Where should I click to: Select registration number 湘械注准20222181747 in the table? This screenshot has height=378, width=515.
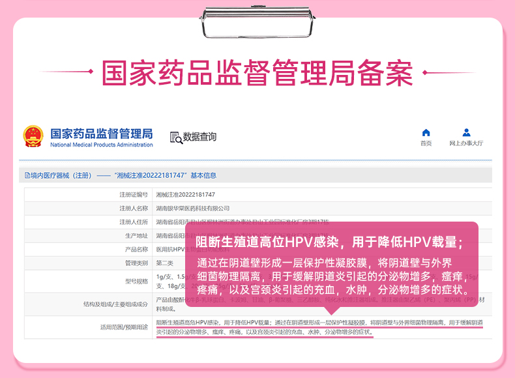click(186, 195)
